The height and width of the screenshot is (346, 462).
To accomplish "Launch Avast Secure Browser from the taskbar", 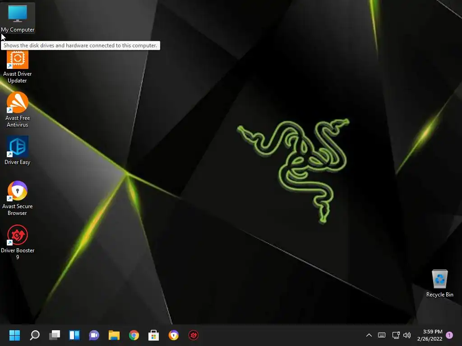I will [174, 335].
